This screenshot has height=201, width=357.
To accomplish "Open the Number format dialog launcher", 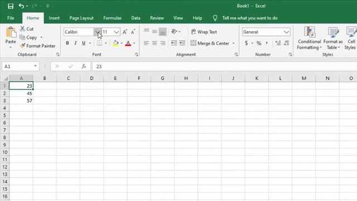I will 290,55.
